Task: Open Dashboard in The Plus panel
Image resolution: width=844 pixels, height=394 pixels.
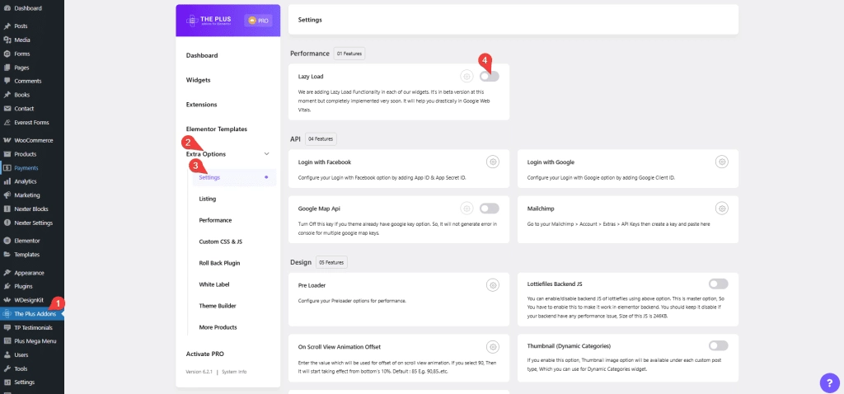Action: 202,55
